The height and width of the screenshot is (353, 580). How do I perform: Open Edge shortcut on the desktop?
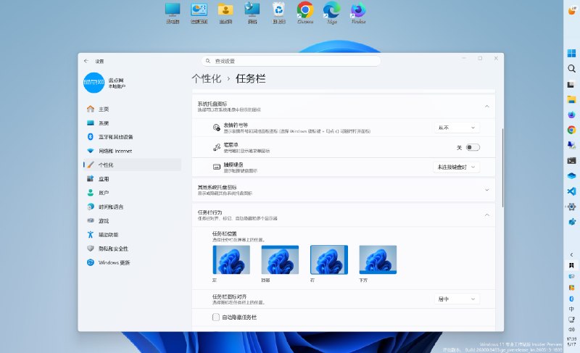(332, 13)
